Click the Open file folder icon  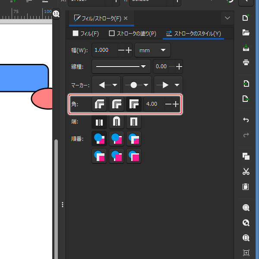pos(246,32)
